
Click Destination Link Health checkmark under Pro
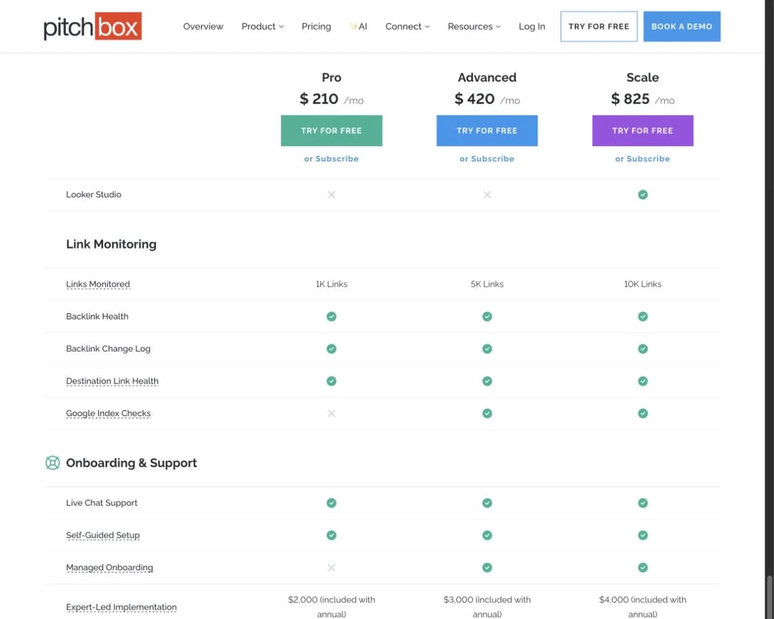331,381
